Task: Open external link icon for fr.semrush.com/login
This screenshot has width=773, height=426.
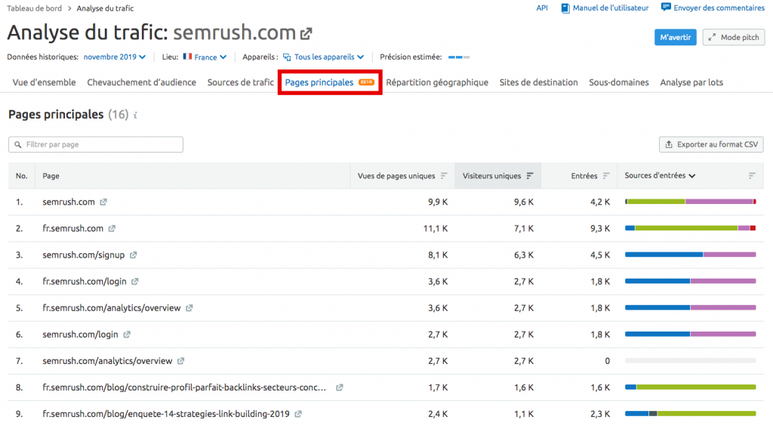Action: (134, 282)
